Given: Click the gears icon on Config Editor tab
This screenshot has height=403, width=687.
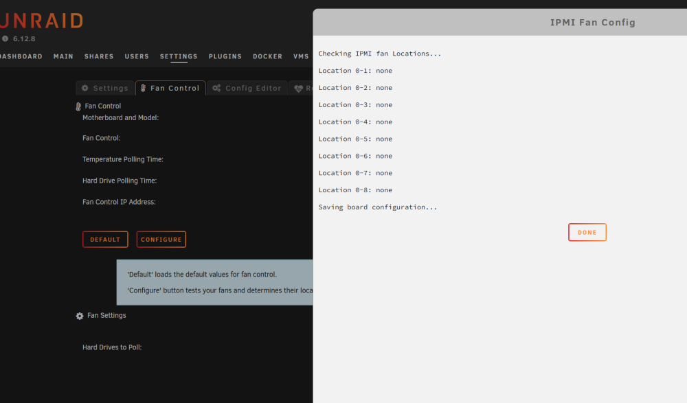Looking at the screenshot, I should [x=216, y=88].
